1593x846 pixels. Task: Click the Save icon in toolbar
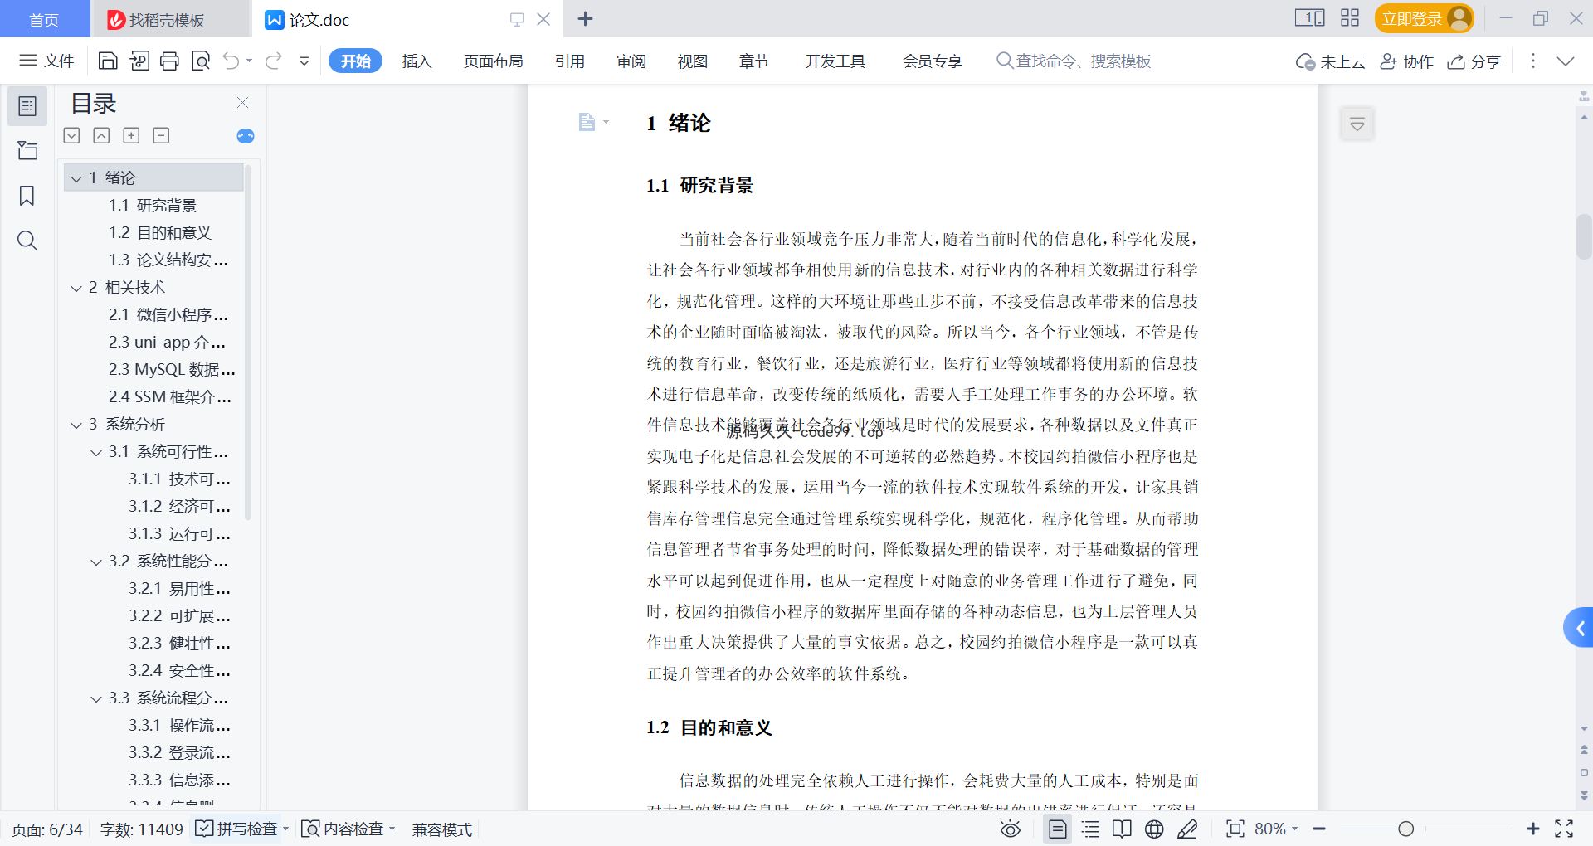point(108,61)
